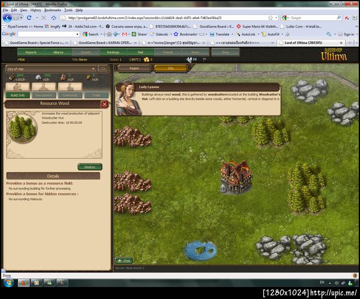Open the Quests button
This screenshot has height=299, width=360.
(86, 52)
